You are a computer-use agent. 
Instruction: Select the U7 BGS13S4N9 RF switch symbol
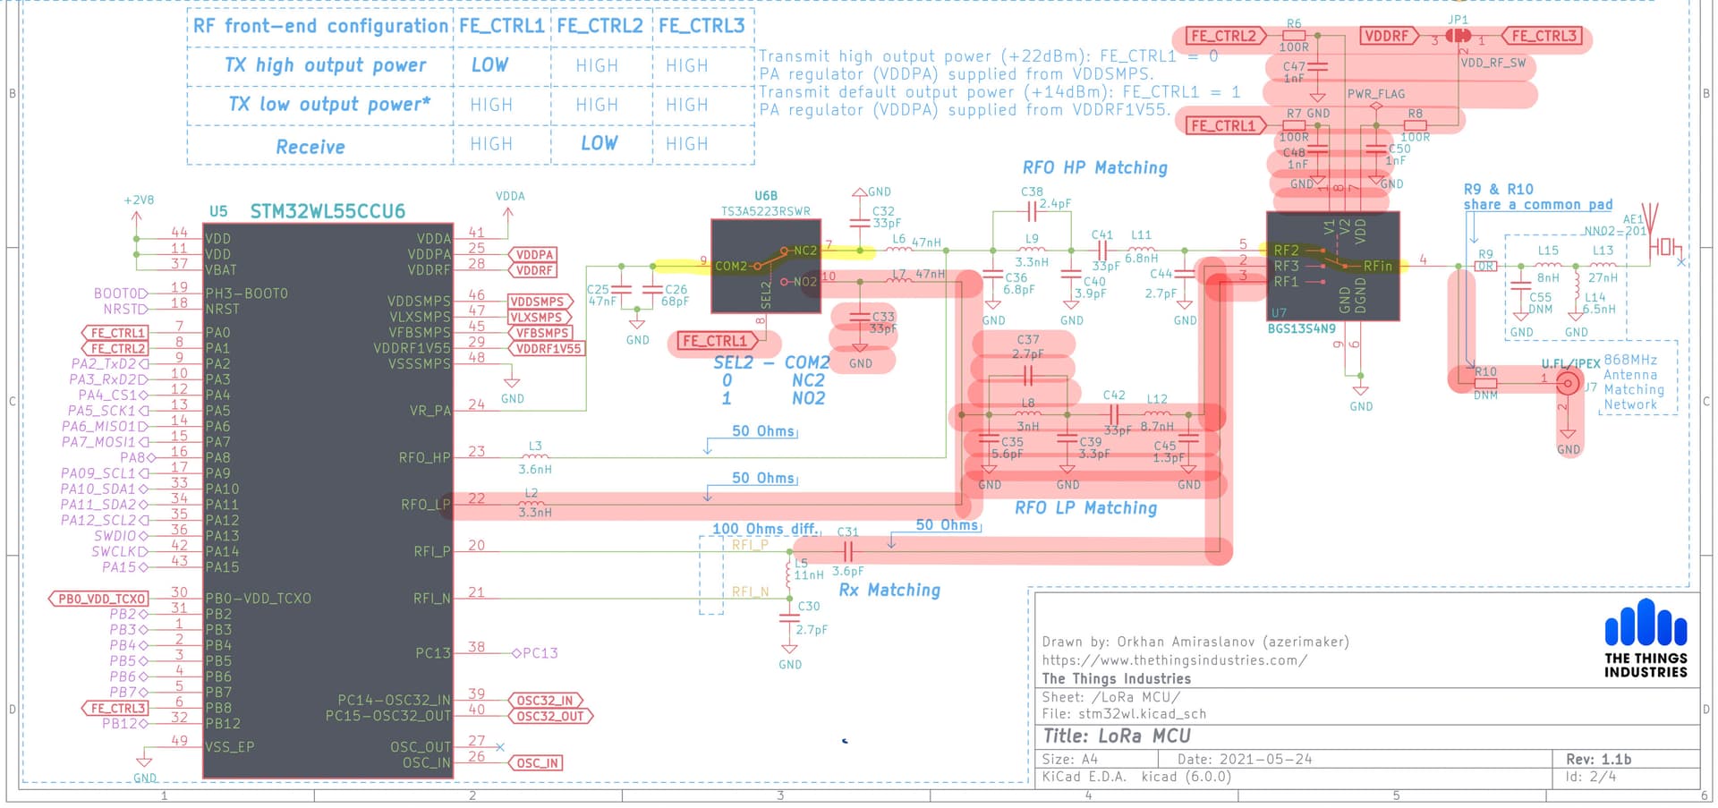click(x=1332, y=266)
